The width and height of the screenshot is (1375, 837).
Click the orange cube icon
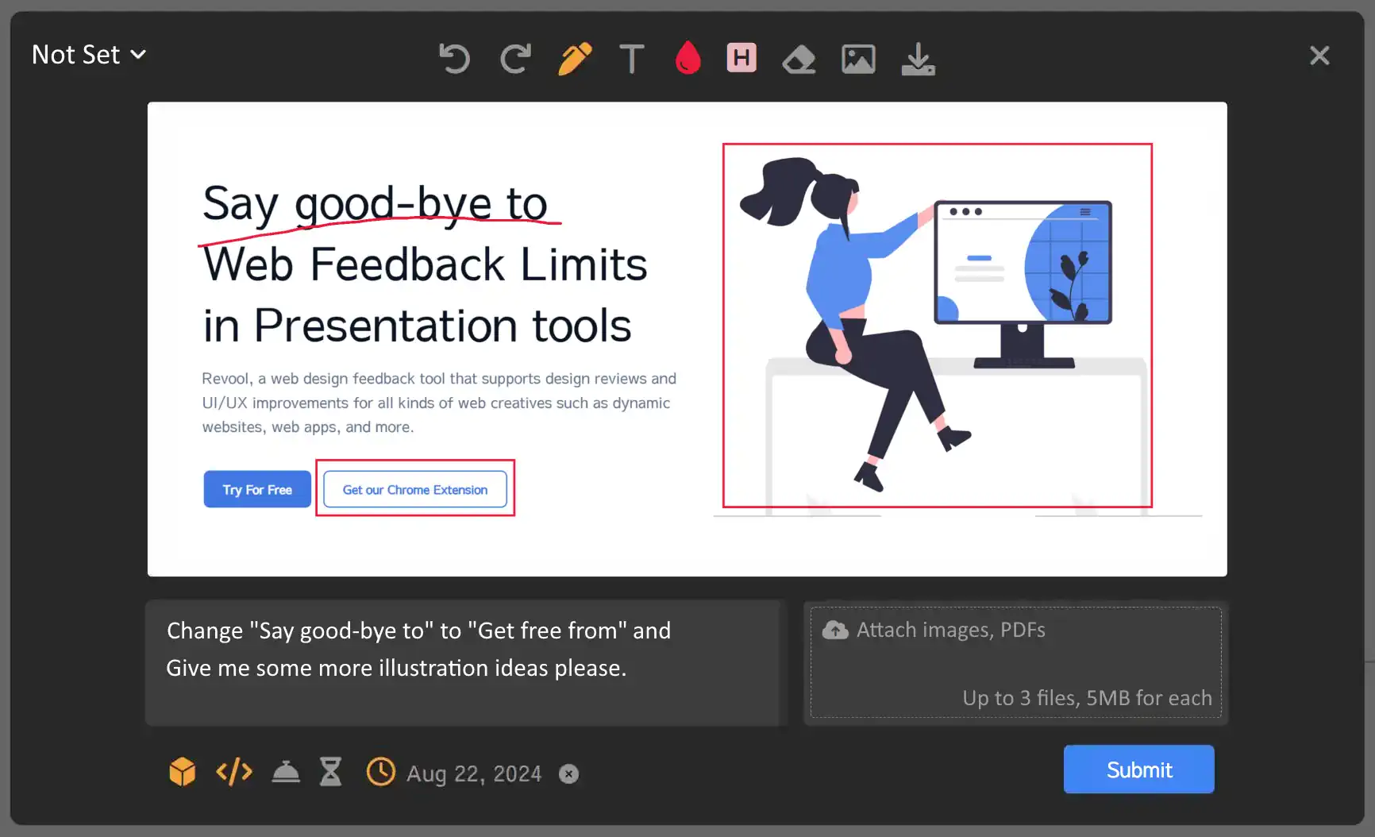coord(183,771)
